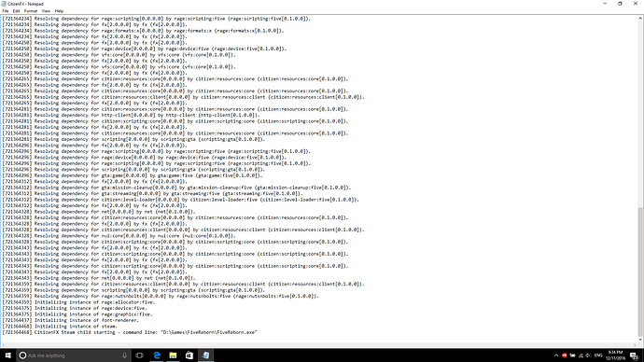The width and height of the screenshot is (644, 362).
Task: Select the Notepad taskbar button
Action: (x=205, y=355)
